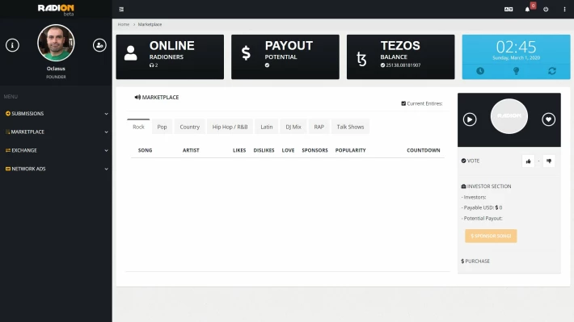Viewport: 574px width, 322px height.
Task: Click the Oclasus username text
Action: (x=56, y=69)
